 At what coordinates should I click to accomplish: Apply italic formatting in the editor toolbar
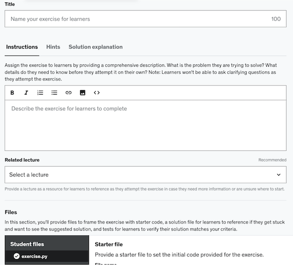[26, 93]
